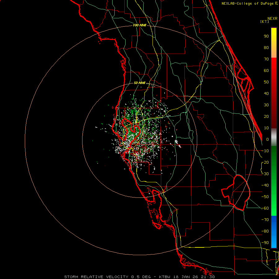Select the NEXR label above the scale
The image size is (279, 279).
272,19
